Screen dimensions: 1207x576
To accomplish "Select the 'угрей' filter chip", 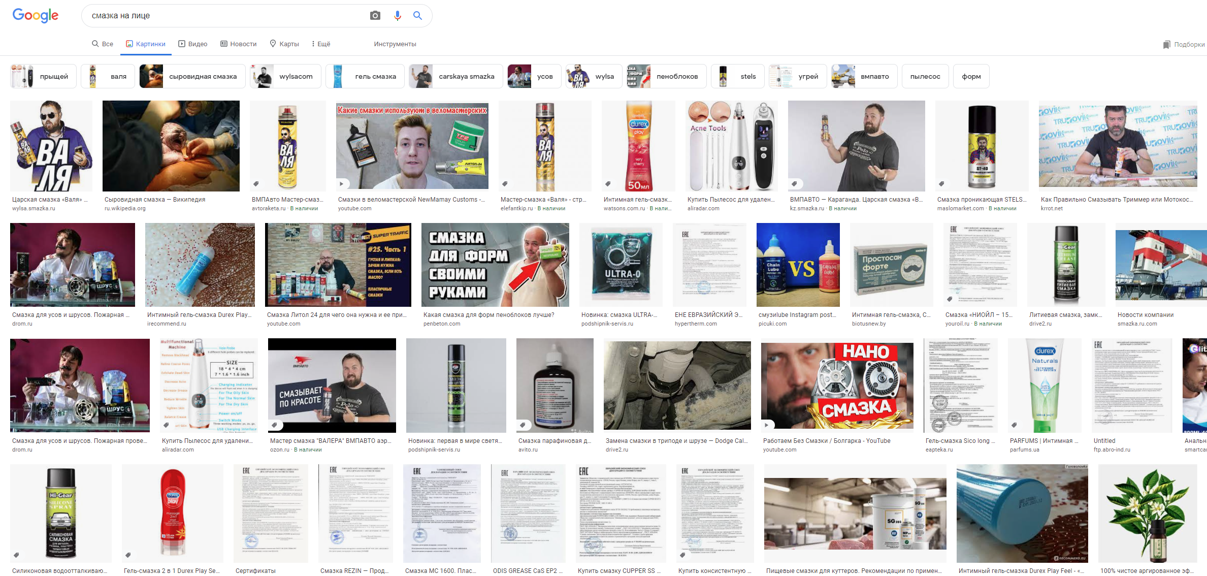I will coord(798,76).
